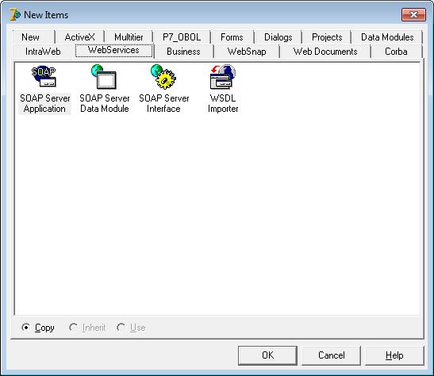
Task: Select the Use radio button
Action: [121, 328]
